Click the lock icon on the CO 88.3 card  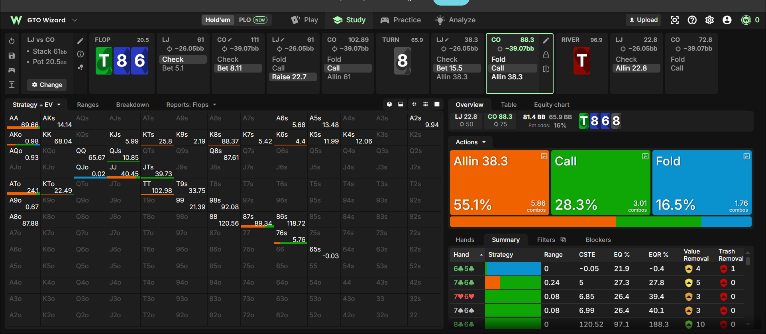546,55
